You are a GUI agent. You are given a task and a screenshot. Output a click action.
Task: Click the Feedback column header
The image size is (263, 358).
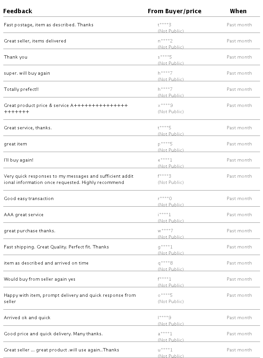click(18, 11)
